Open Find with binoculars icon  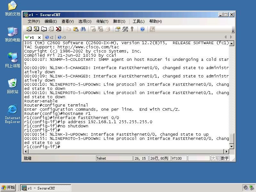83,29
